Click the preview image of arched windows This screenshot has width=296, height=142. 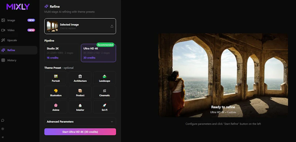[223, 75]
